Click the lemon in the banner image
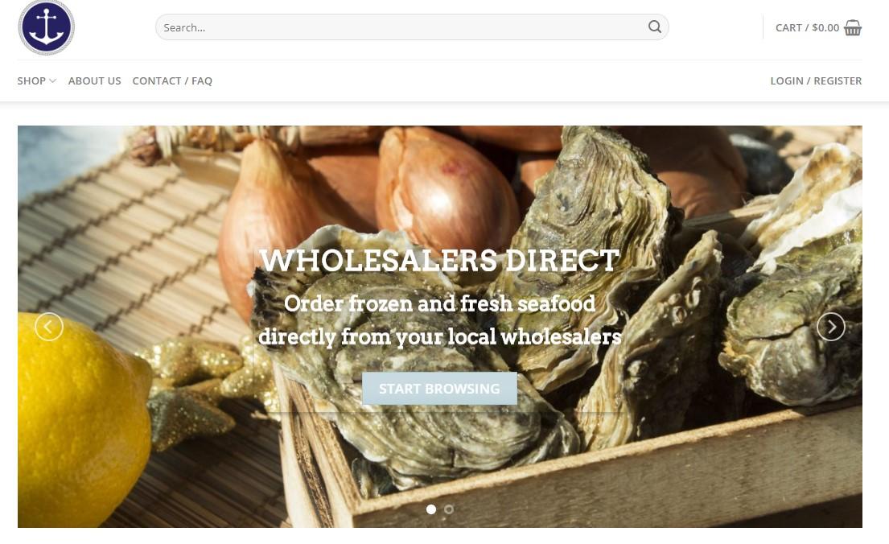The width and height of the screenshot is (889, 544). (x=82, y=418)
